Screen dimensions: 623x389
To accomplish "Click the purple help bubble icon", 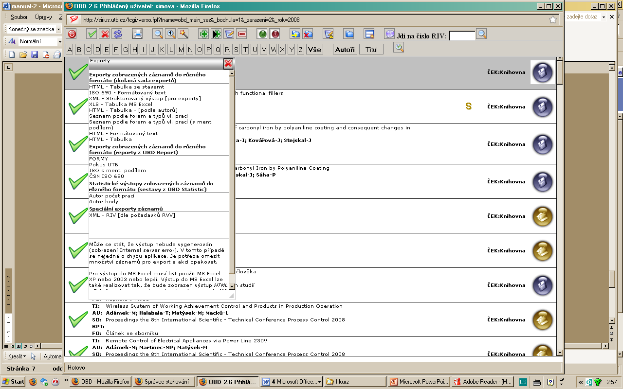I will 389,34.
